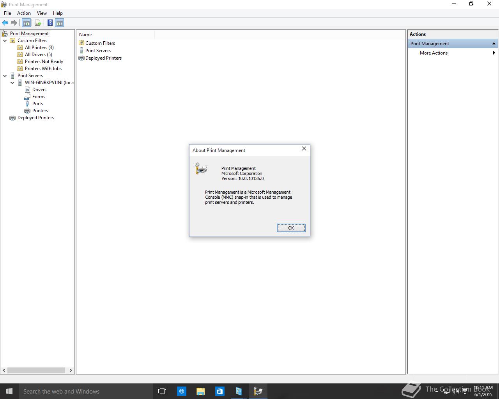Viewport: 499px width, 399px height.
Task: Click the printer icon in About dialog
Action: [201, 168]
